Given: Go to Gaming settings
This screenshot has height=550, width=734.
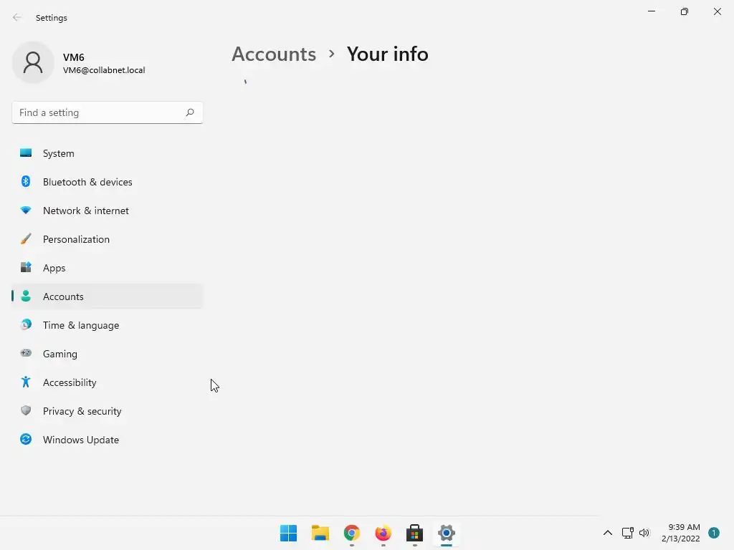Looking at the screenshot, I should click(108, 354).
